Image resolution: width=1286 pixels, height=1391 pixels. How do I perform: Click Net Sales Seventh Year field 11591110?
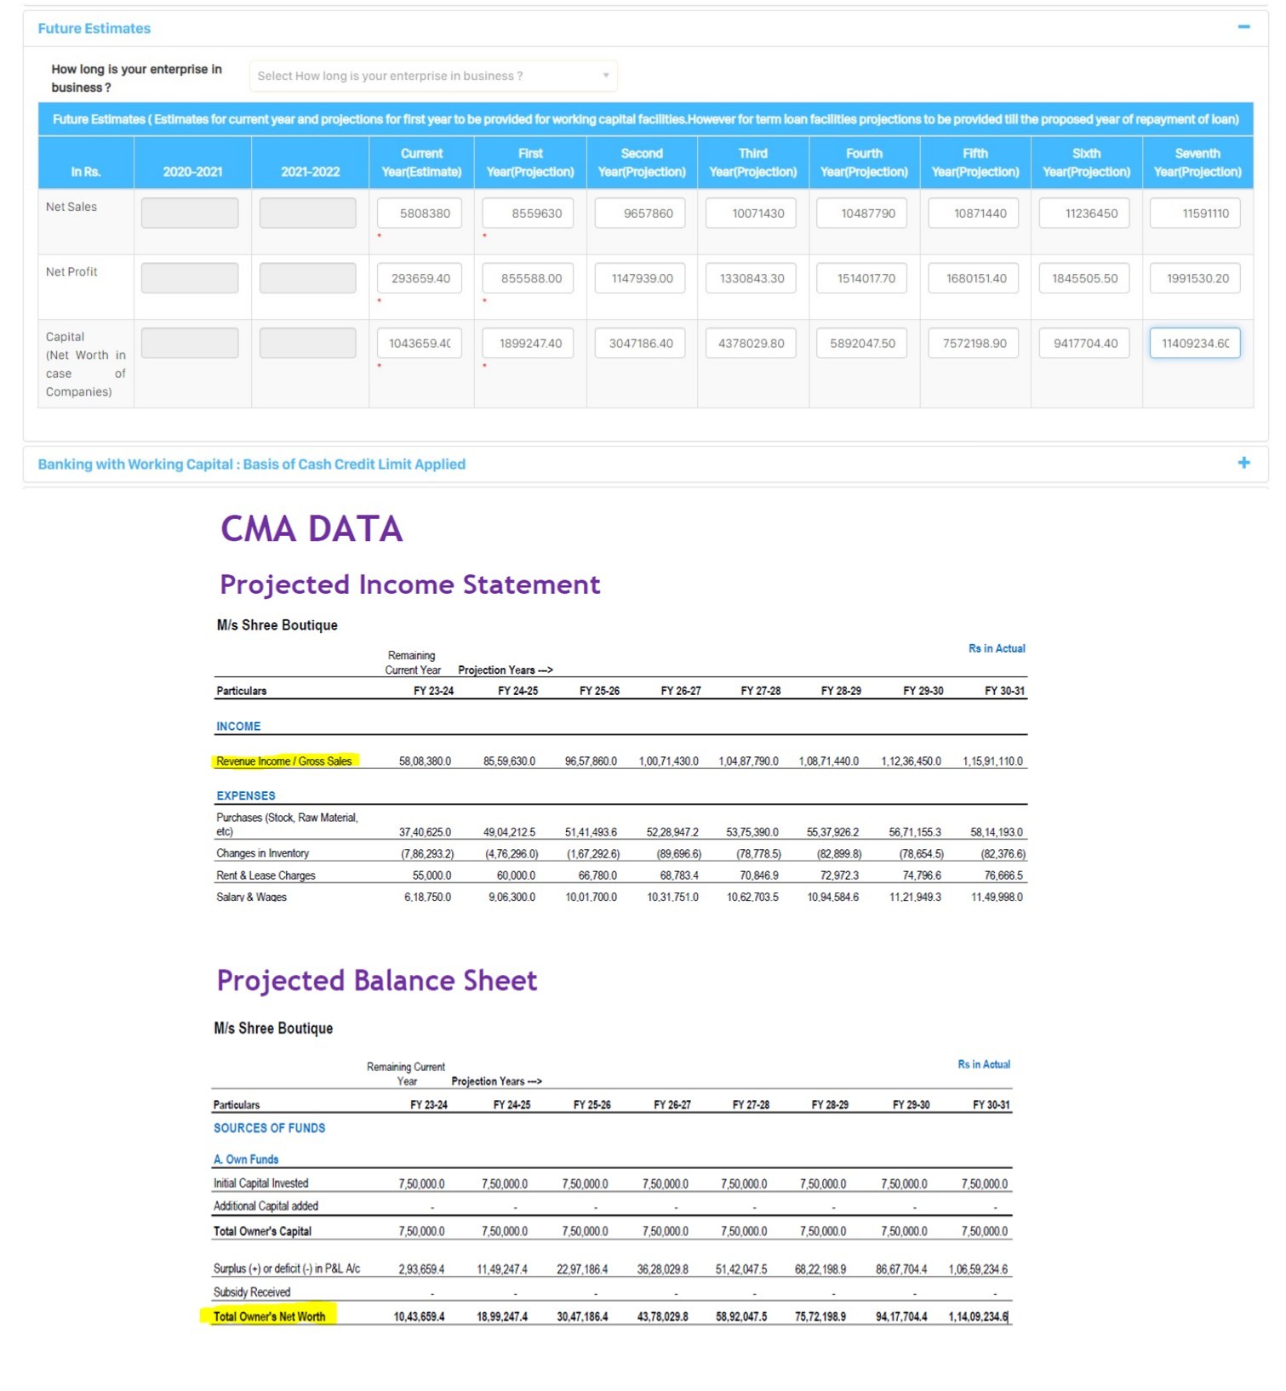point(1195,214)
